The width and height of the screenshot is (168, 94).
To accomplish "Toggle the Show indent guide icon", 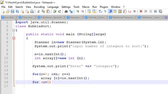I will point(110,11).
